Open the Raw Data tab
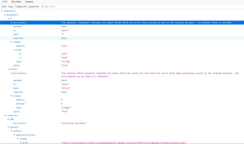 16,2
